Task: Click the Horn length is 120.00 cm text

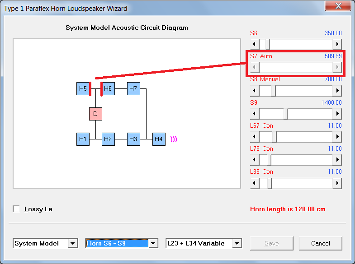Action: (288, 209)
